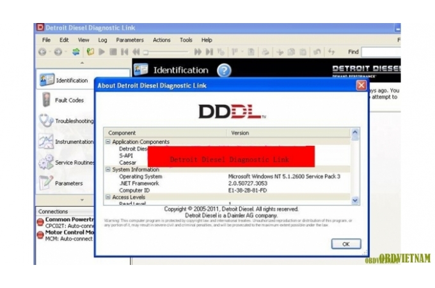This screenshot has height=288, width=435.
Task: Select Parameters in the sidebar
Action: point(65,183)
